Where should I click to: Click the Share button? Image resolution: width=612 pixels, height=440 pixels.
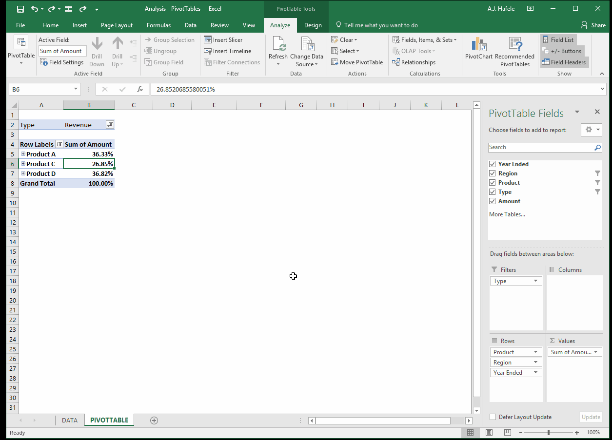coord(593,25)
